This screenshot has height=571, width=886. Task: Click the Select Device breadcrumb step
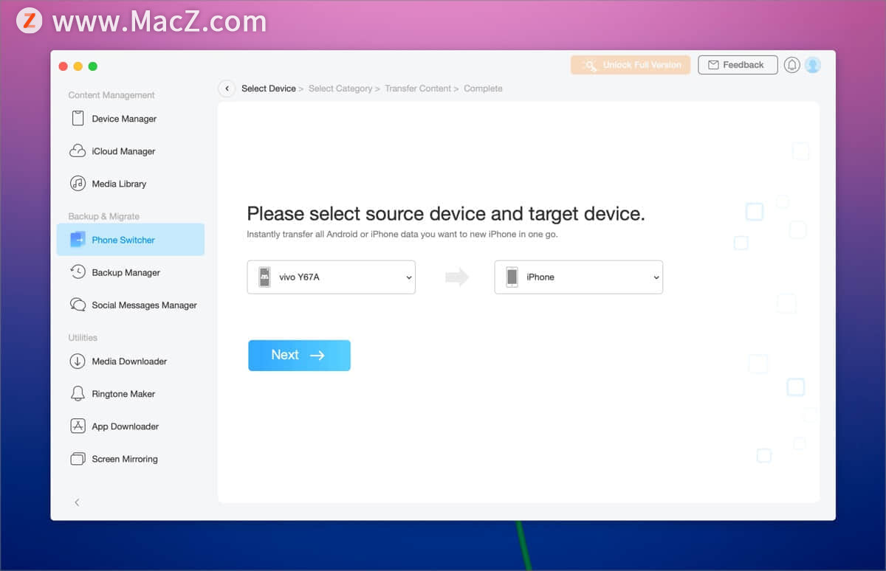coord(269,89)
